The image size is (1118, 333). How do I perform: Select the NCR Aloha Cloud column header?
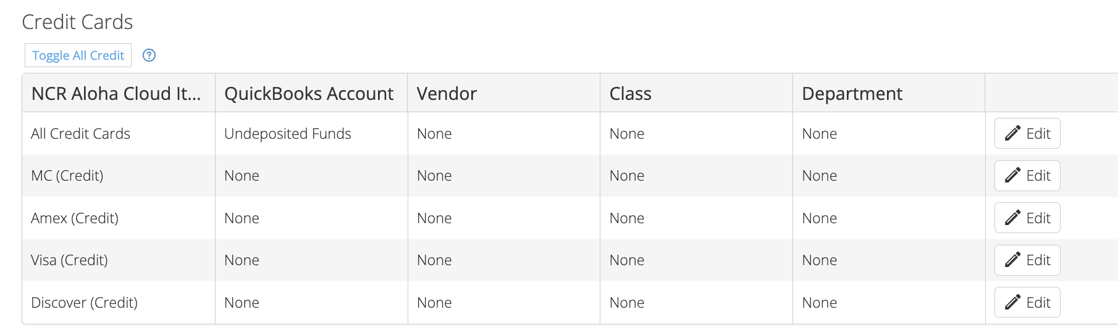coord(116,94)
